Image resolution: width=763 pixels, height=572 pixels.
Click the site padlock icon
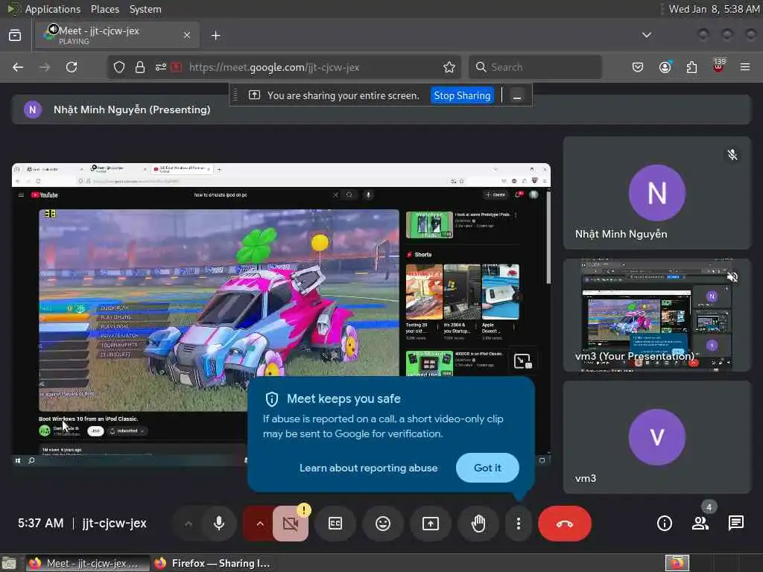coord(140,67)
